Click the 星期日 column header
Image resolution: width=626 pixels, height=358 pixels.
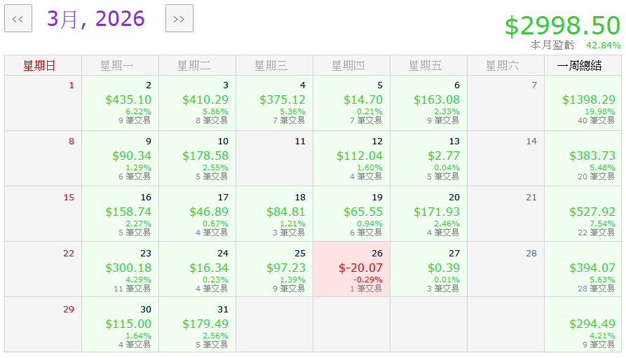43,65
